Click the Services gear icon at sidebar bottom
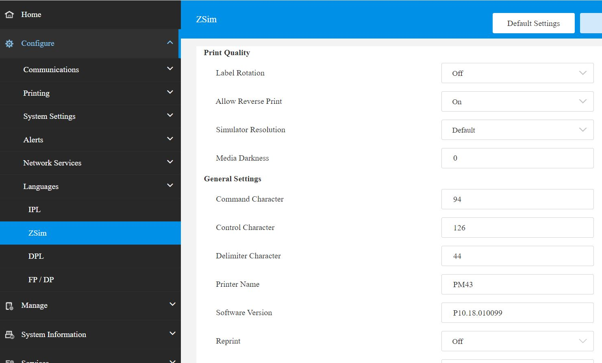 tap(9, 359)
